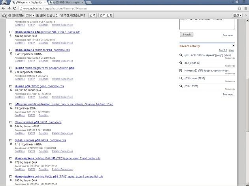Open Homo sapiens mRNA for P53 complete cds
The width and height of the screenshot is (249, 186).
click(42, 50)
